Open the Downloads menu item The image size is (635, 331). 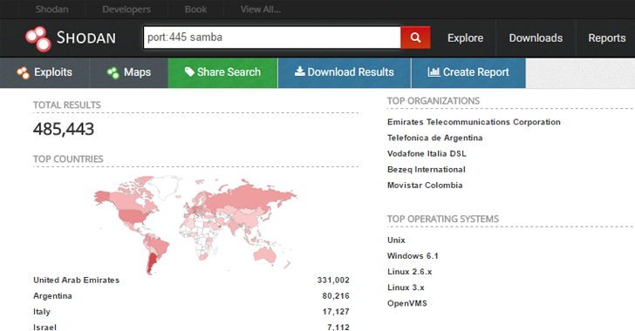(536, 38)
